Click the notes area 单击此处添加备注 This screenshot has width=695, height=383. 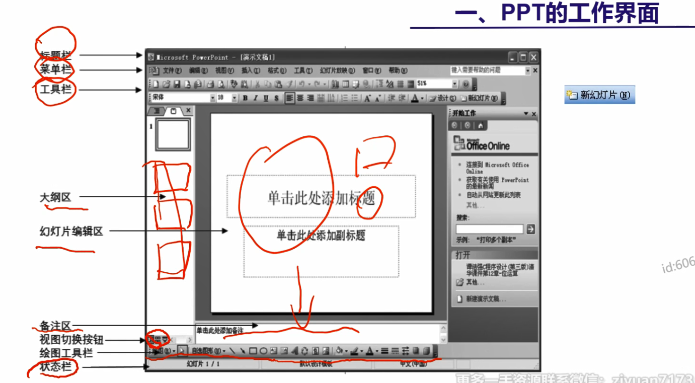coord(220,331)
